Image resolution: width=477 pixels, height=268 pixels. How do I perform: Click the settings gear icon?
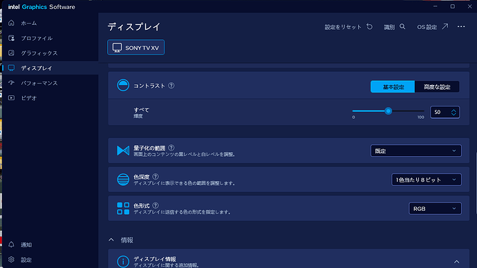coord(11,260)
